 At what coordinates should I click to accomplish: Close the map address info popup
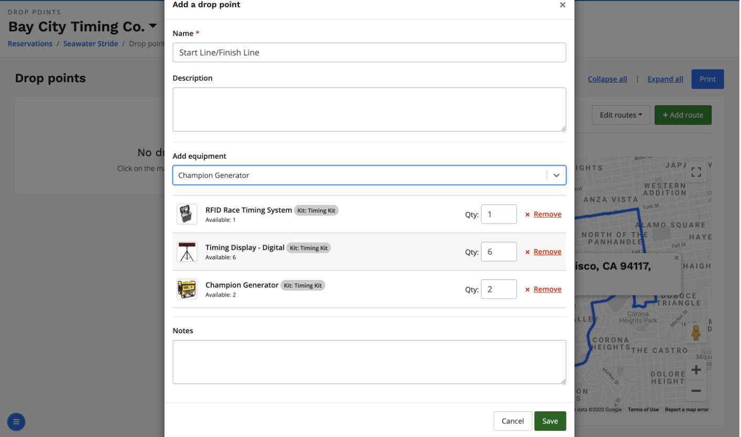tap(676, 258)
